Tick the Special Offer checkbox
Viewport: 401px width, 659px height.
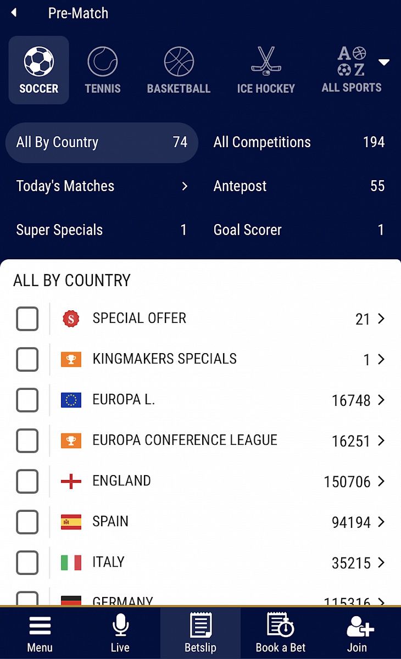[x=27, y=319]
